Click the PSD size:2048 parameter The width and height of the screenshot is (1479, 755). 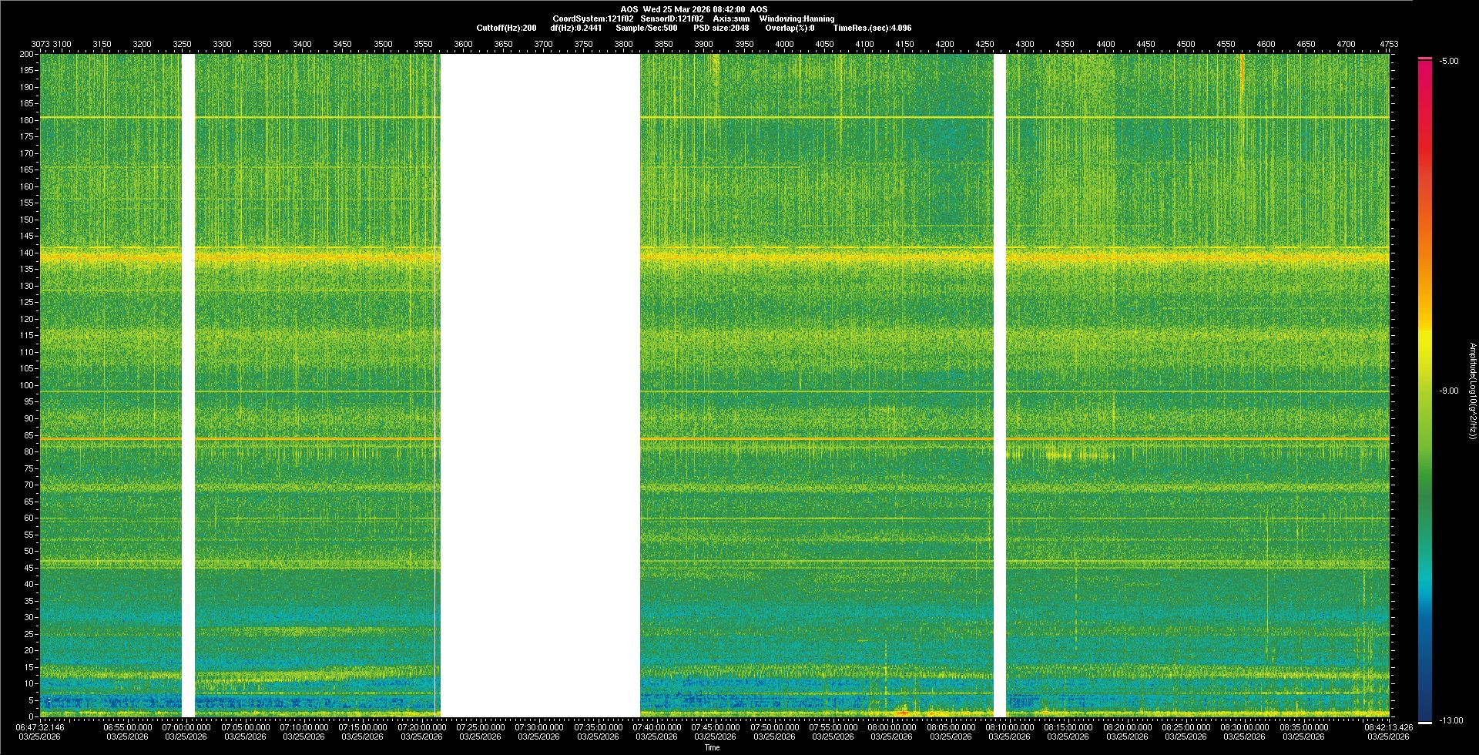coord(720,28)
